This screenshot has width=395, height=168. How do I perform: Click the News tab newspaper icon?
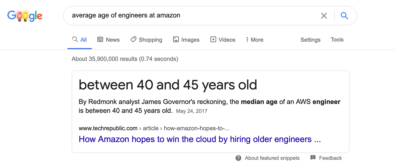click(100, 40)
